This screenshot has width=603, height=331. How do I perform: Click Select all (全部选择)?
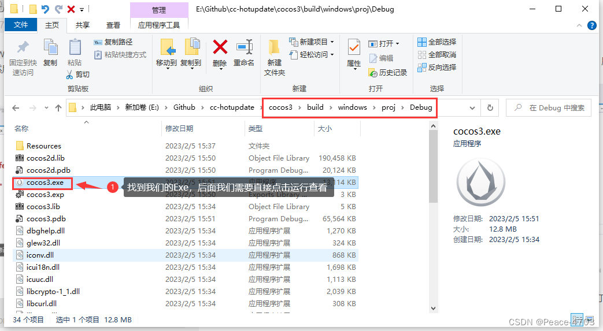[437, 42]
